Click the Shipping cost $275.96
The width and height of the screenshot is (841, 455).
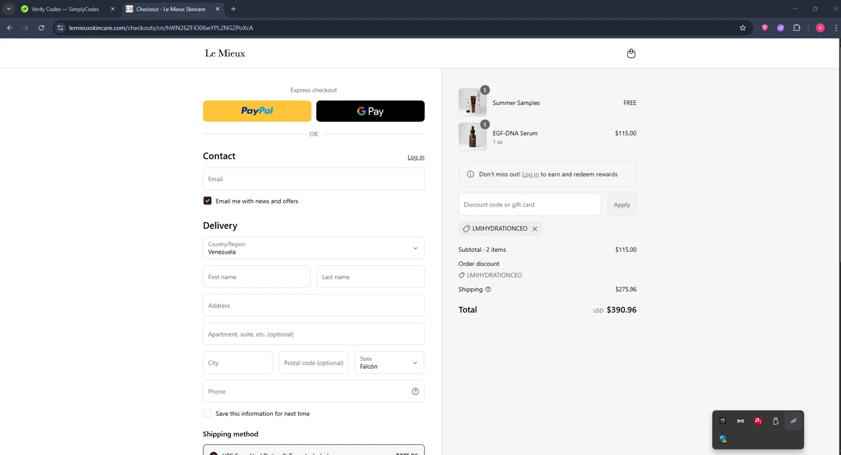(626, 289)
